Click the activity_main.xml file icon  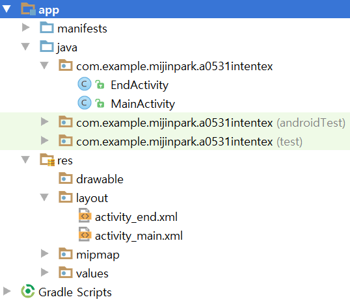click(x=85, y=235)
